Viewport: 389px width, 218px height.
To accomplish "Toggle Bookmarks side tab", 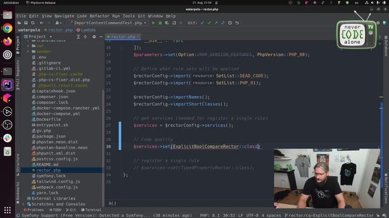I will coord(18,193).
